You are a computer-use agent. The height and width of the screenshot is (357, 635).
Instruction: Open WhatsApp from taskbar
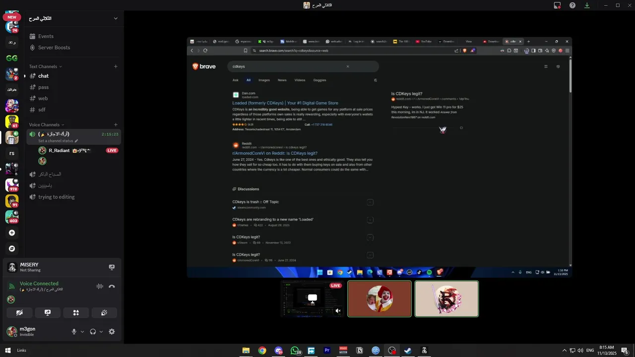pos(295,351)
